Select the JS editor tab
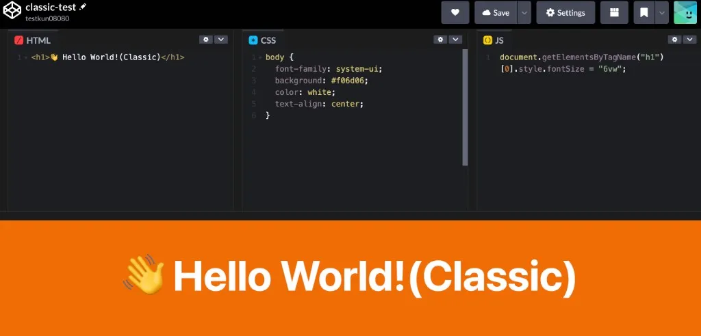Image resolution: width=701 pixels, height=336 pixels. click(x=494, y=40)
